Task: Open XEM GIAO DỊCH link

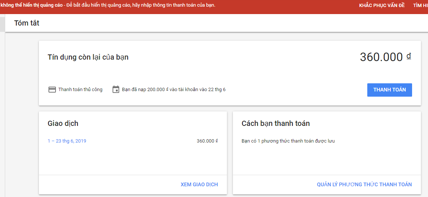Action: point(199,184)
